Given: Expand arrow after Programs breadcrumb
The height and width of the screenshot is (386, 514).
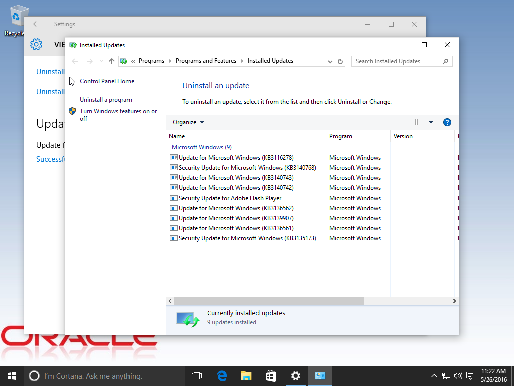Looking at the screenshot, I should point(170,61).
